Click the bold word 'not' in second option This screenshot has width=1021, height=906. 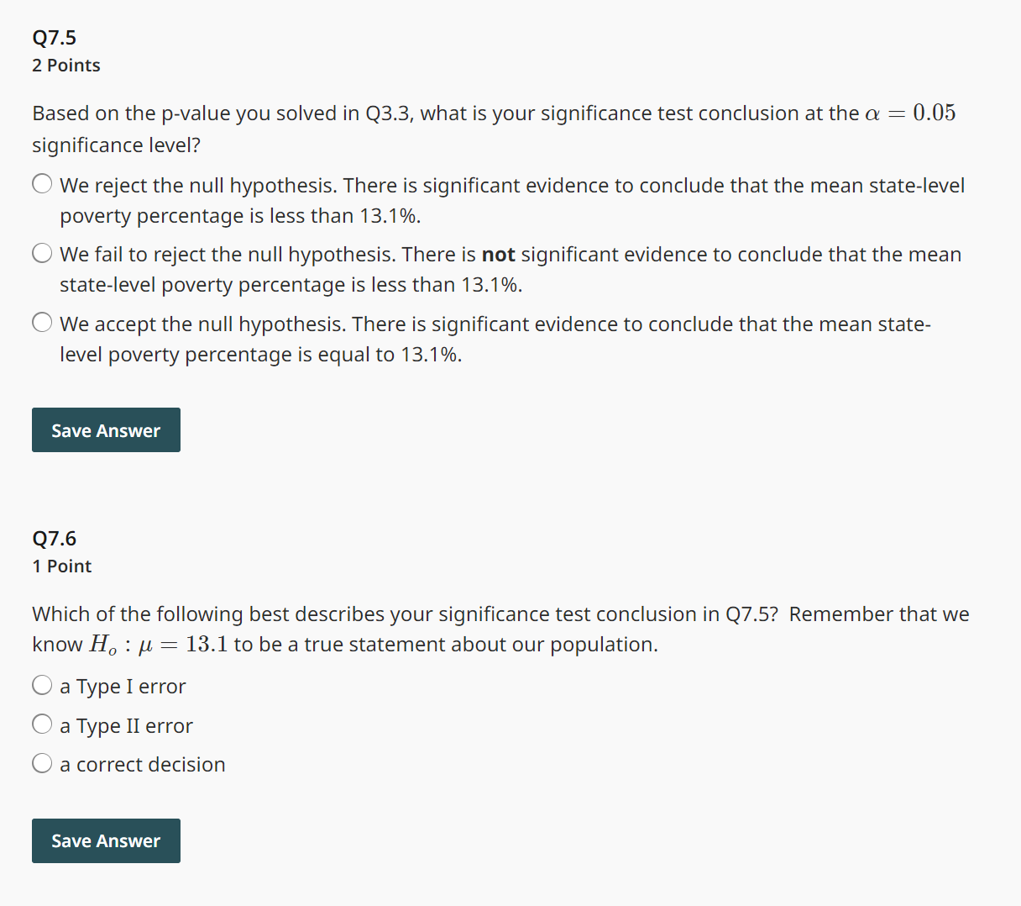point(498,255)
